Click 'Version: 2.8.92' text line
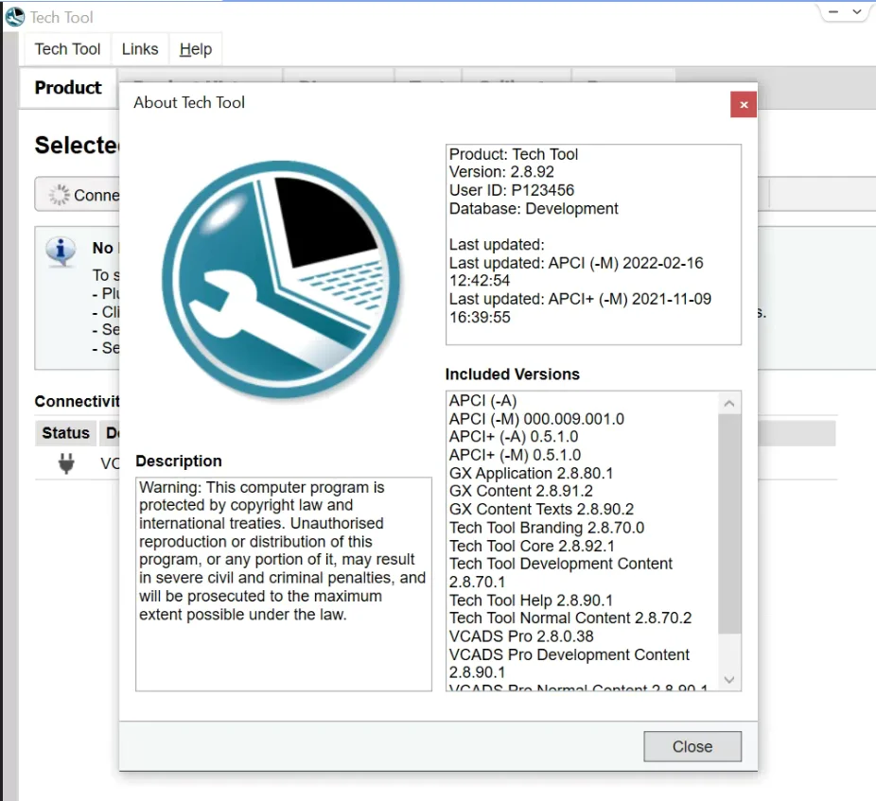The width and height of the screenshot is (876, 801). (x=501, y=172)
